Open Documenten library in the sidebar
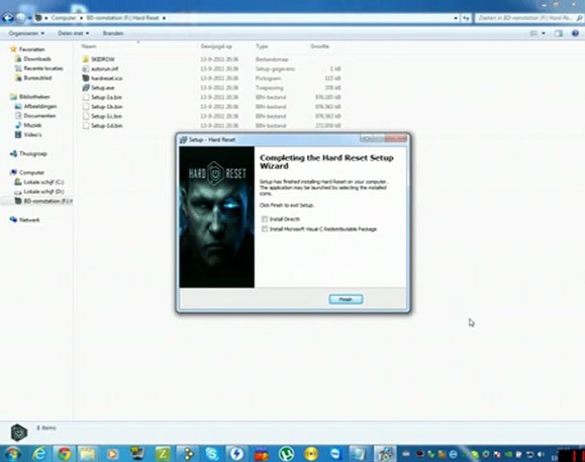Viewport: 585px width, 462px height. [x=40, y=116]
